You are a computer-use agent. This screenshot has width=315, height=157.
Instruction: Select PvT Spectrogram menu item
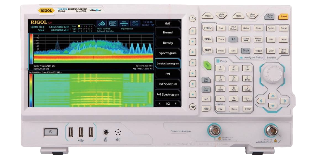coord(168,94)
